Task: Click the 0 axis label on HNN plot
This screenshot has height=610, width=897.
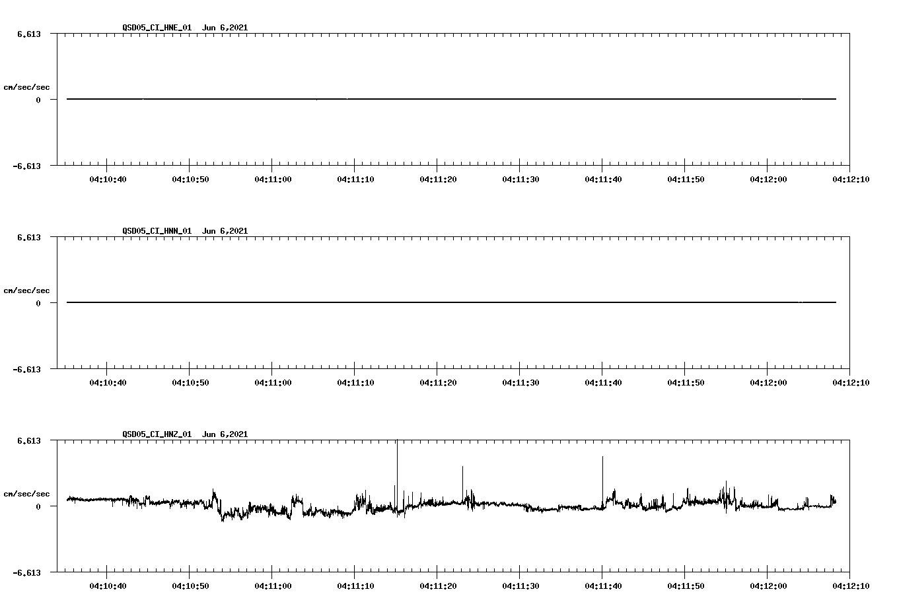Action: [38, 303]
